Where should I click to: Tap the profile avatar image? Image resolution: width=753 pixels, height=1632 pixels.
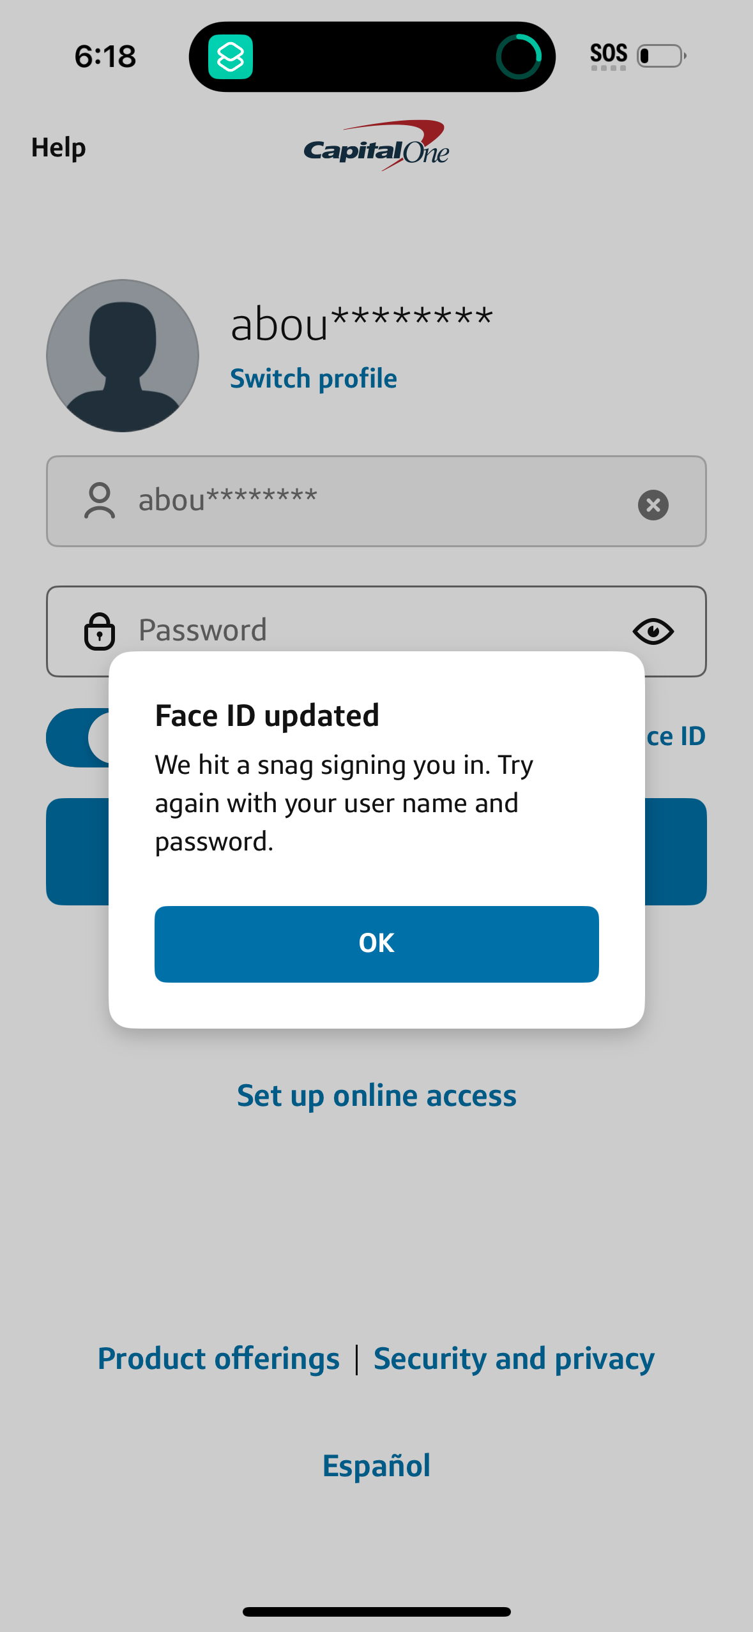(121, 356)
